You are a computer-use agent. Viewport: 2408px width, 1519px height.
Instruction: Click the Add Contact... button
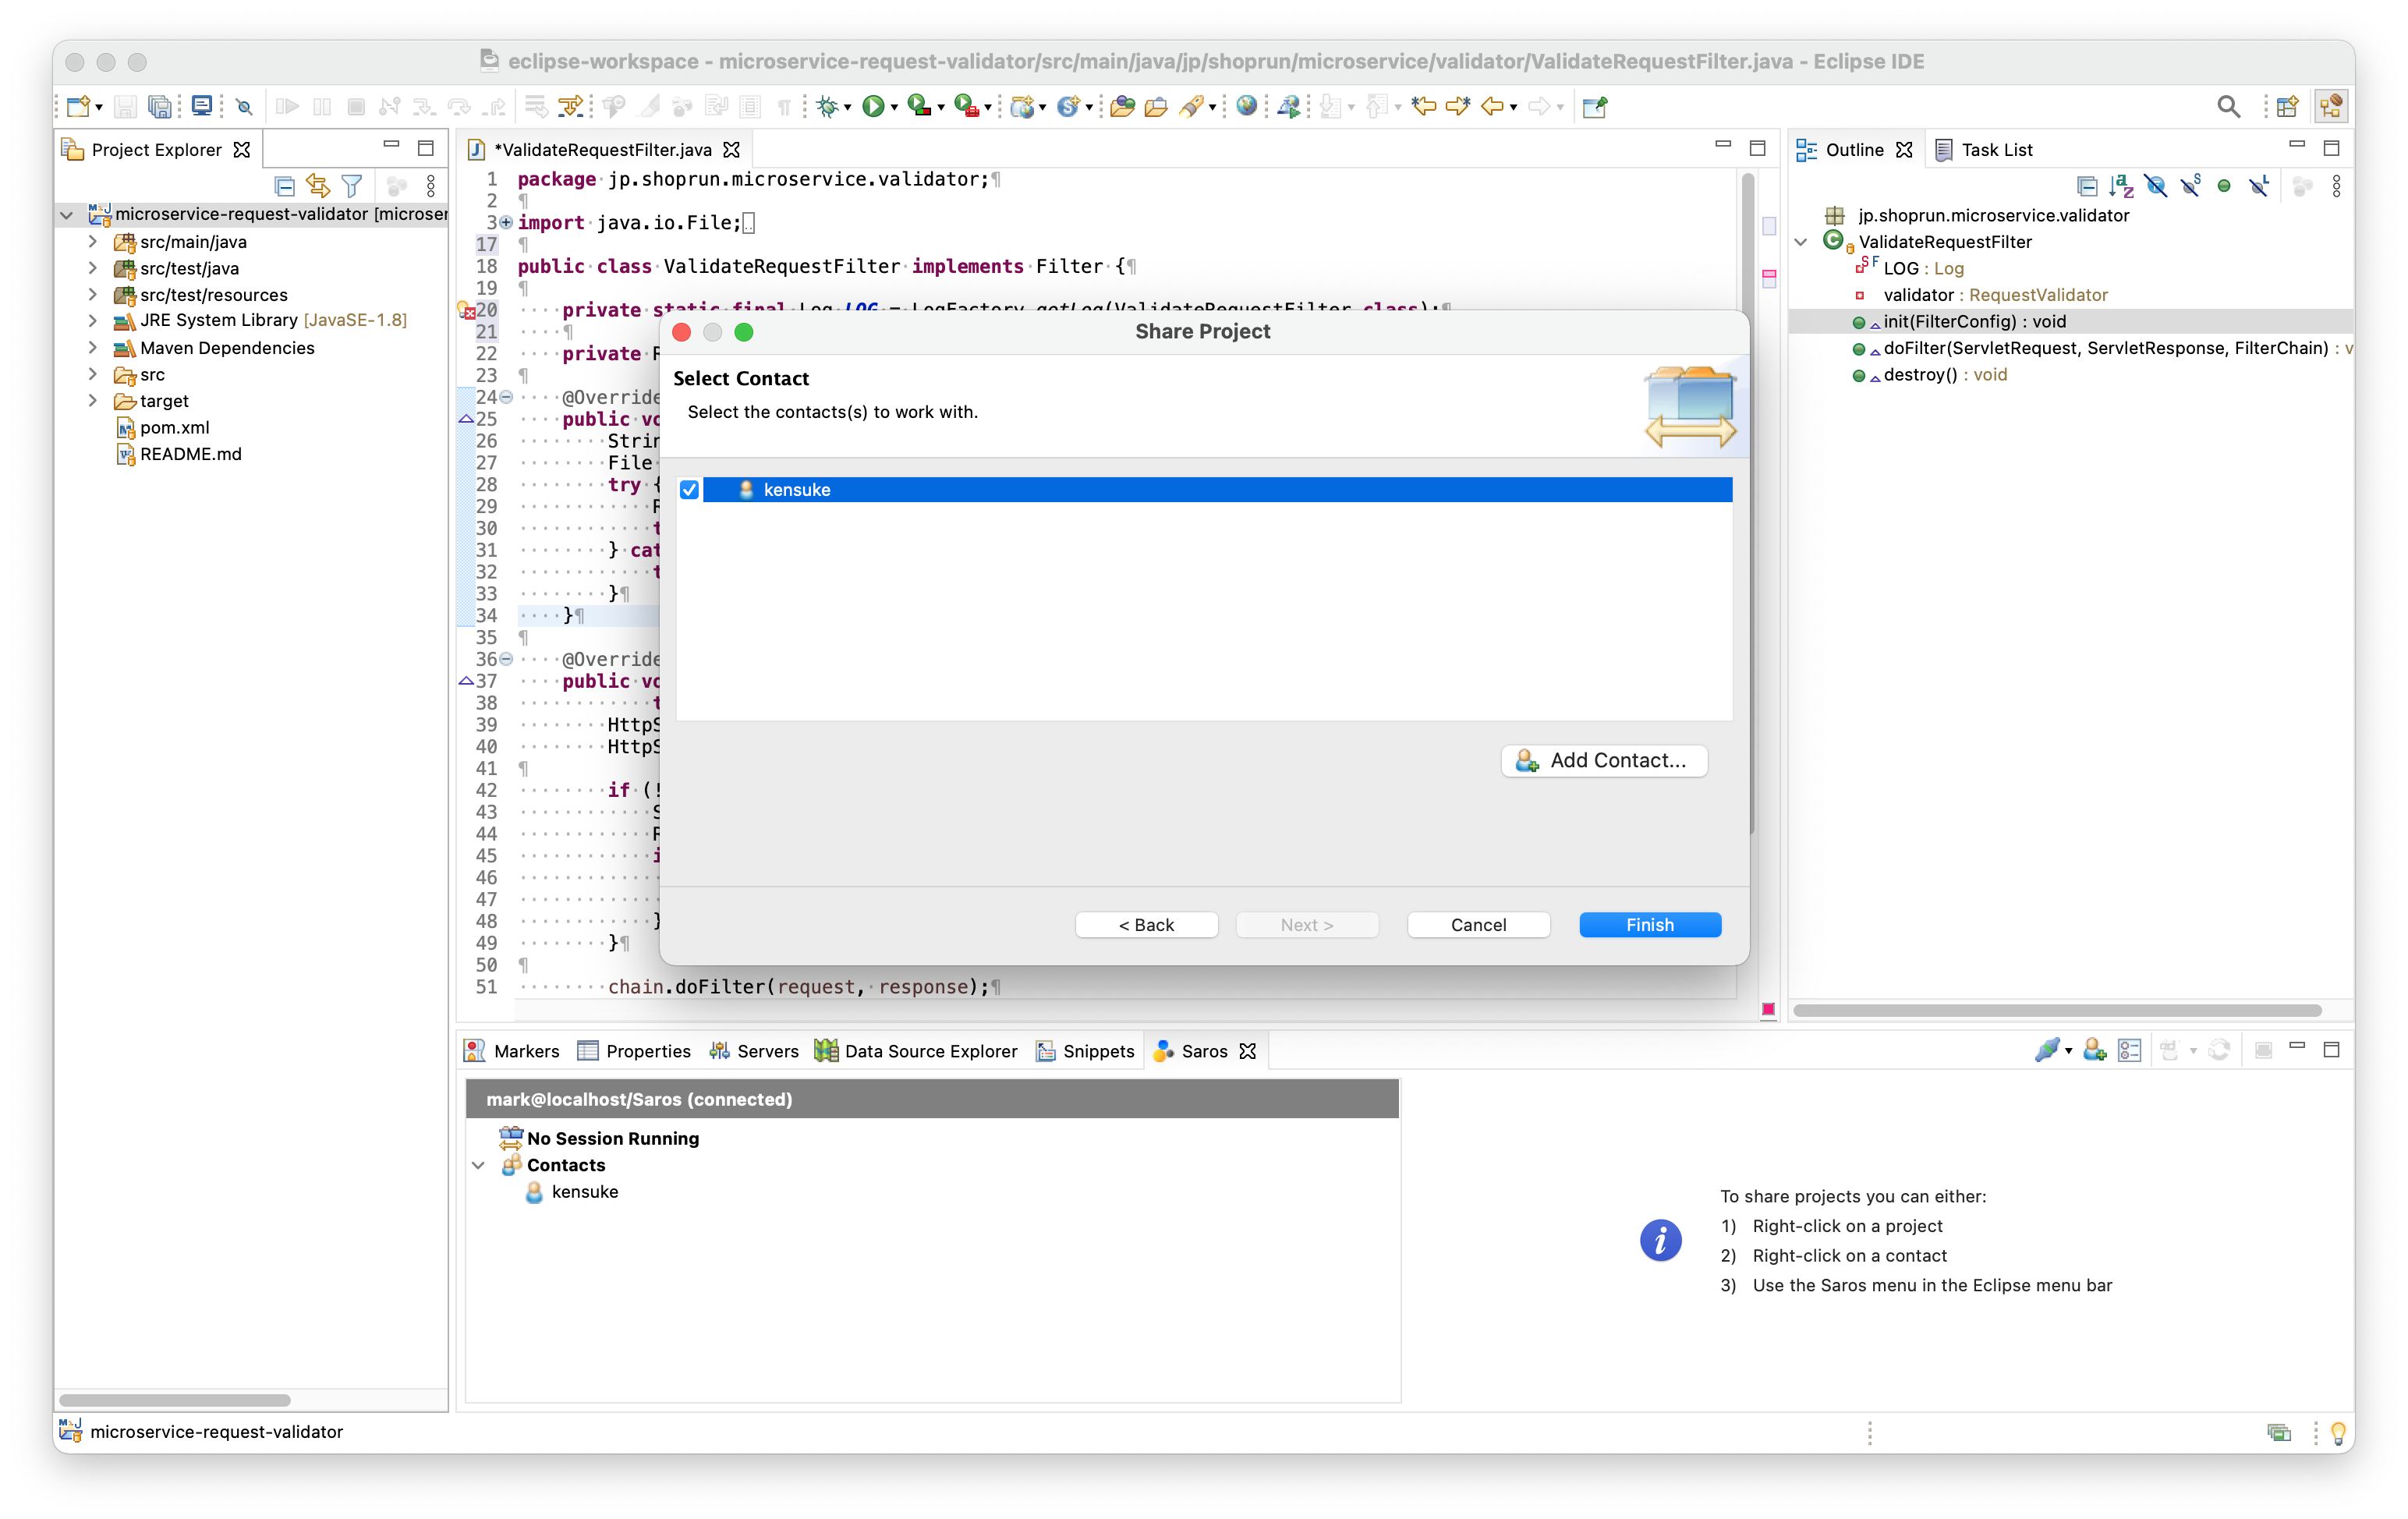pyautogui.click(x=1603, y=760)
